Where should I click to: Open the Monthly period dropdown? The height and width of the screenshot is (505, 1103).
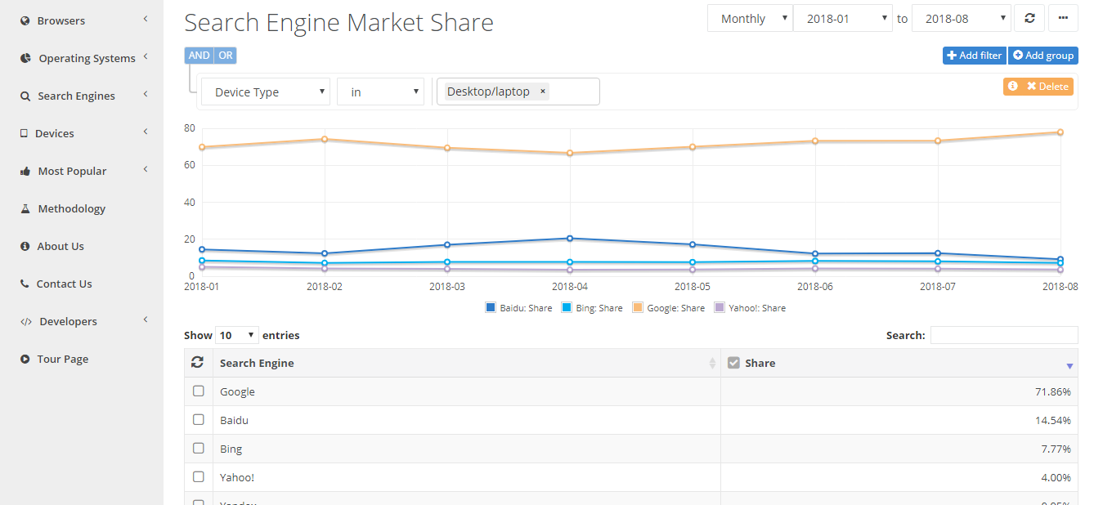click(750, 18)
